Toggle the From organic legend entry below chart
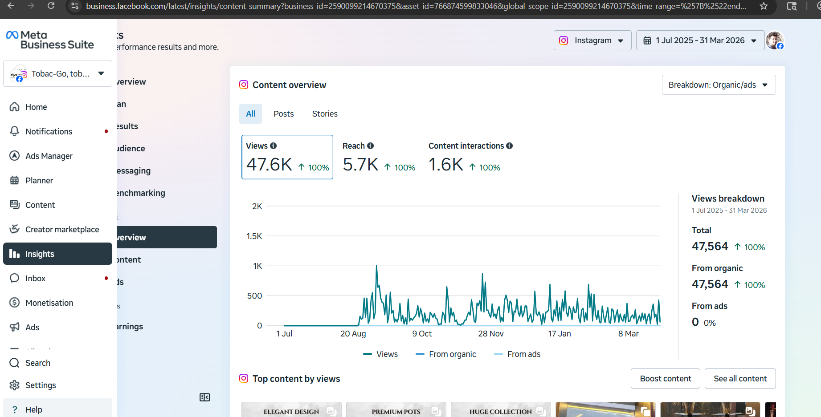This screenshot has height=417, width=821. 446,354
